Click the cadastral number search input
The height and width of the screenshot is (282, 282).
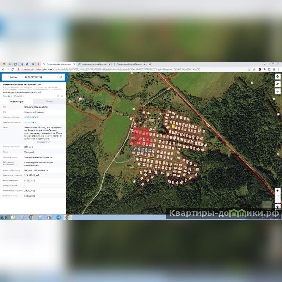pos(39,77)
